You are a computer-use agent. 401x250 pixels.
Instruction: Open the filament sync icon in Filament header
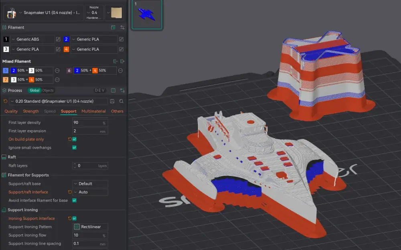coord(113,27)
